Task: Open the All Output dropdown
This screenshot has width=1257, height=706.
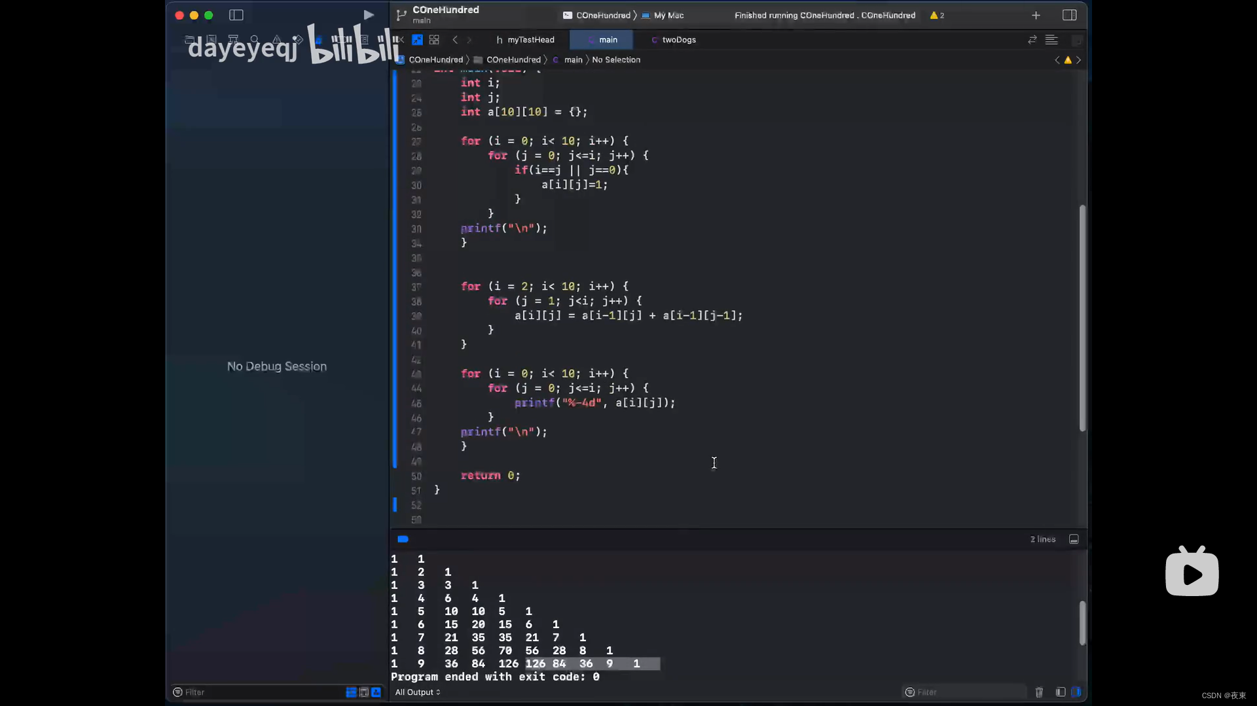Action: point(418,692)
